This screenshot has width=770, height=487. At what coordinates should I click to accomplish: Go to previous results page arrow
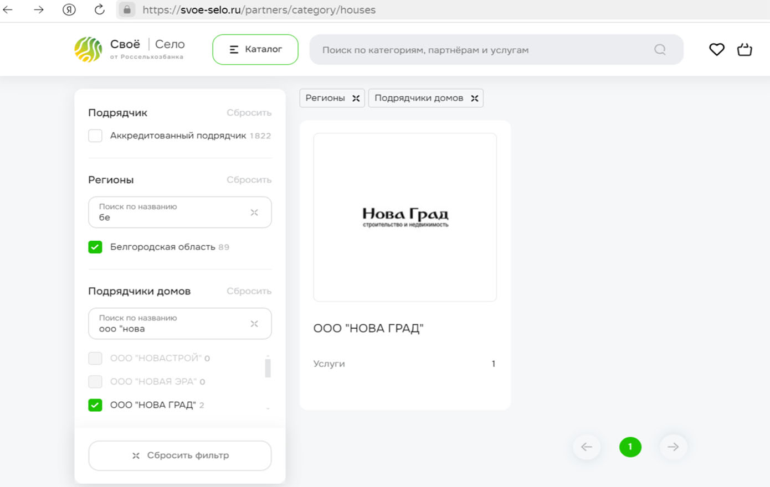[x=587, y=447]
